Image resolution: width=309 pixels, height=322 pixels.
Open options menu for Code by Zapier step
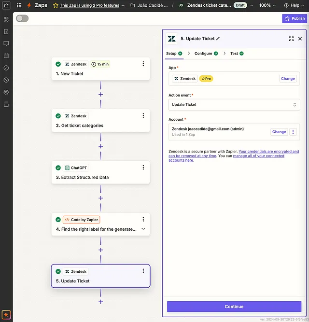click(143, 219)
